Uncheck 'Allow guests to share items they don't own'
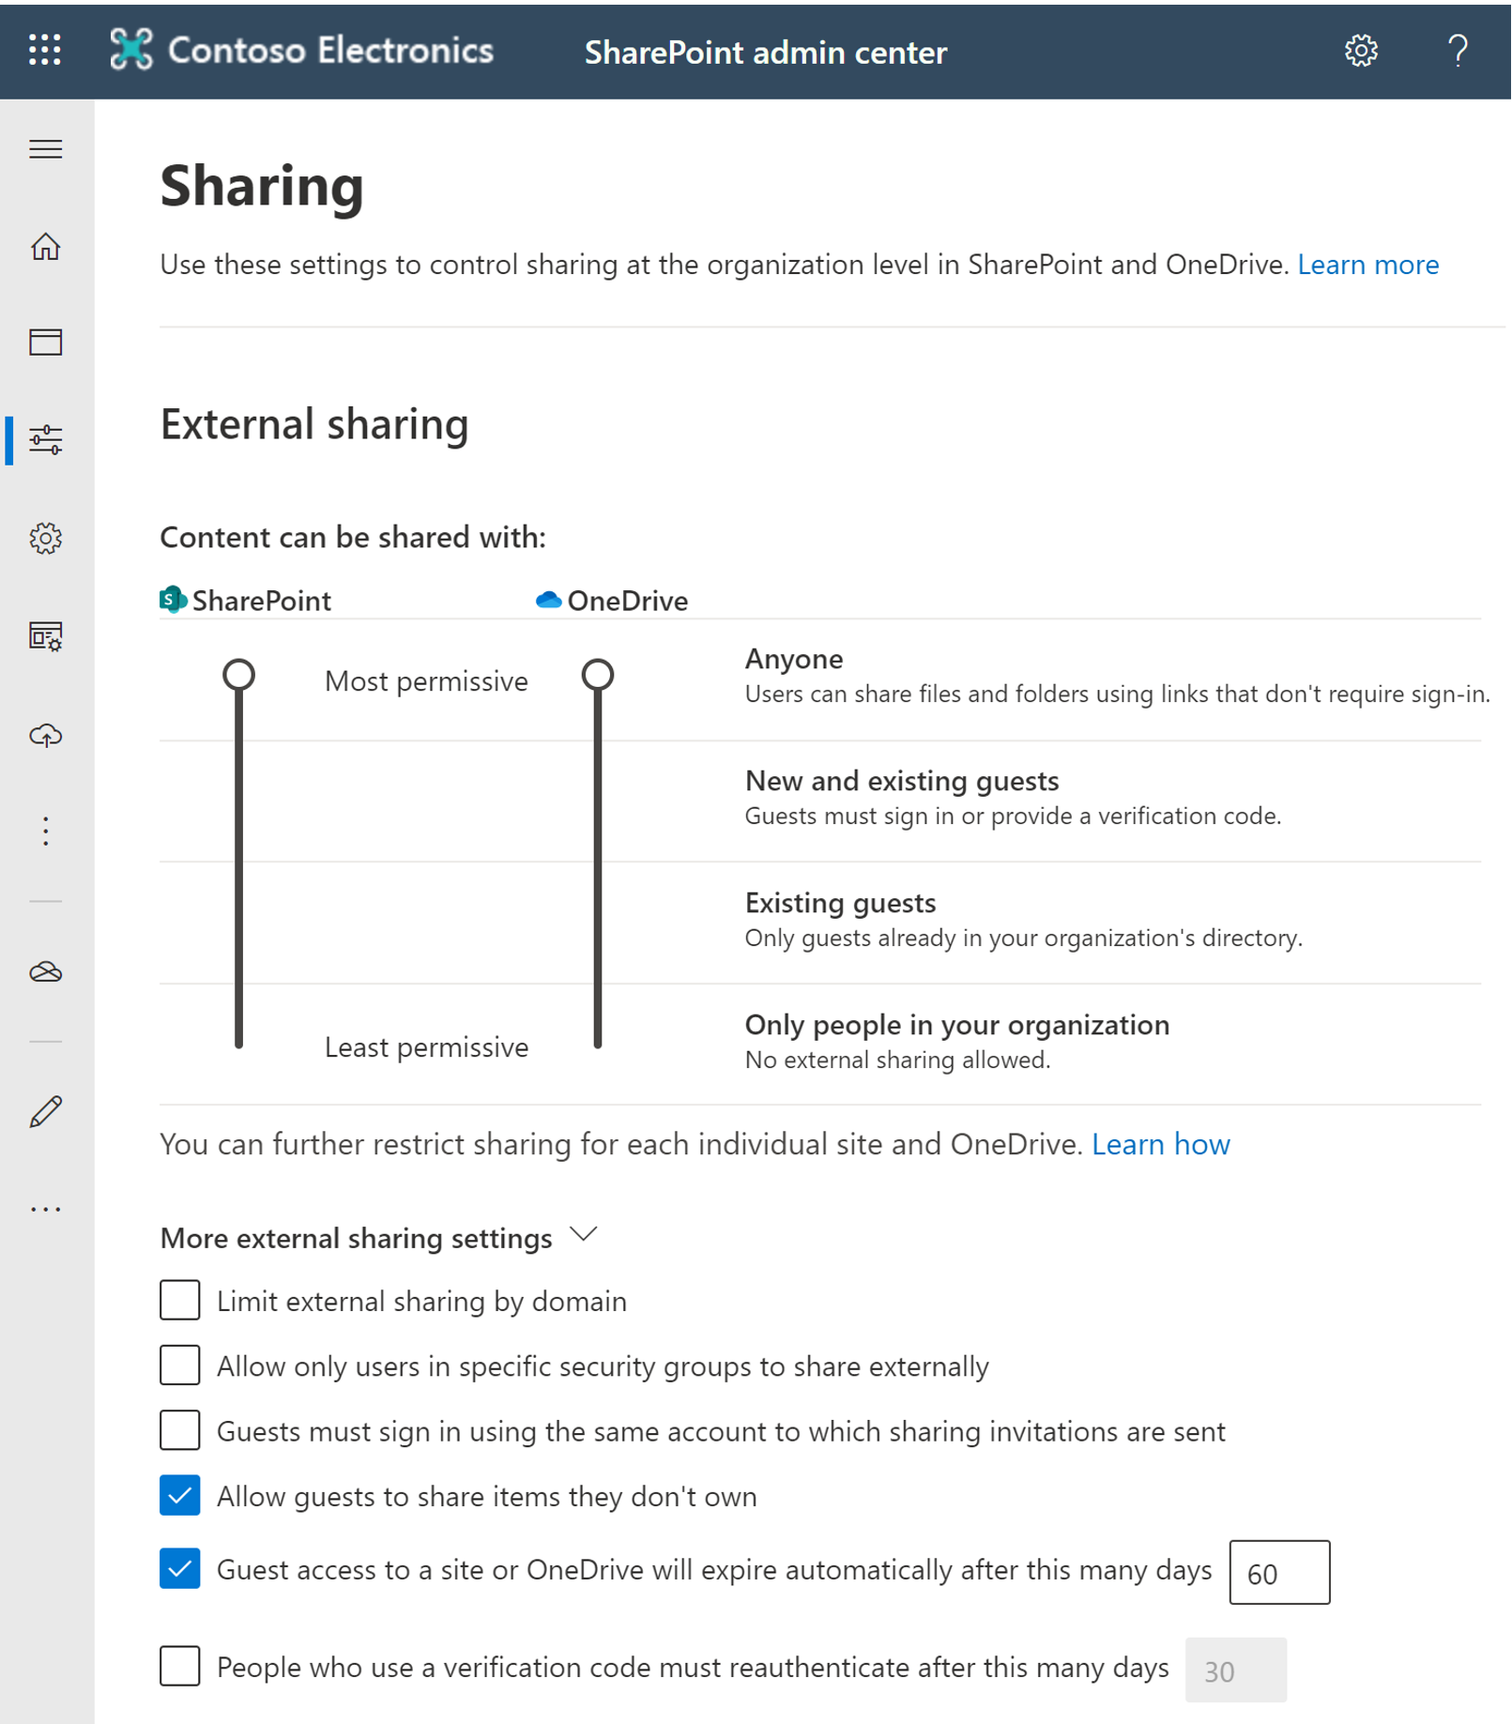 (179, 1496)
